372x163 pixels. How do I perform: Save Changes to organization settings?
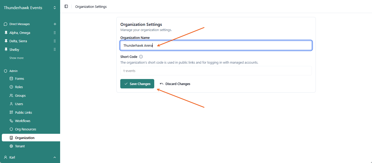[x=137, y=84]
